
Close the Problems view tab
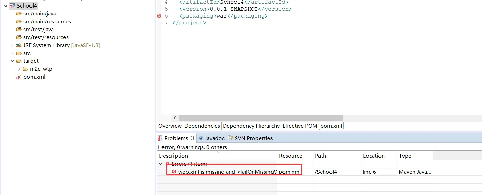[x=192, y=138]
